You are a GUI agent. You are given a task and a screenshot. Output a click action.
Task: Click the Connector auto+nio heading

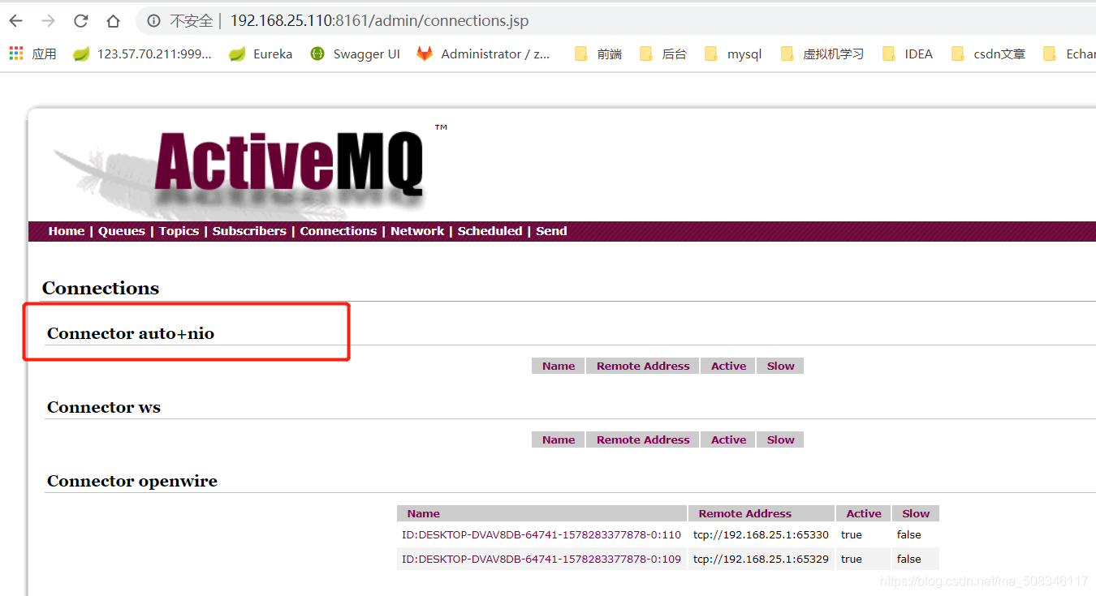[x=131, y=333]
